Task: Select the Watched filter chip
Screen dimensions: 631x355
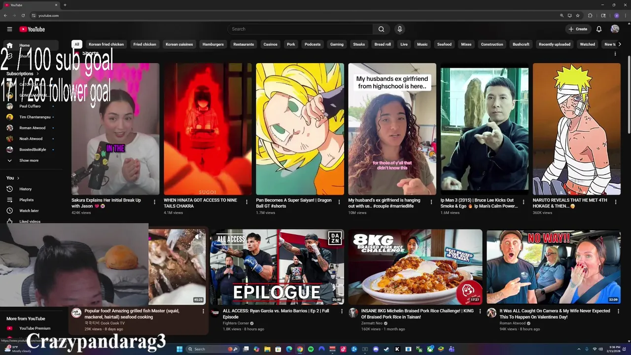Action: [587, 44]
